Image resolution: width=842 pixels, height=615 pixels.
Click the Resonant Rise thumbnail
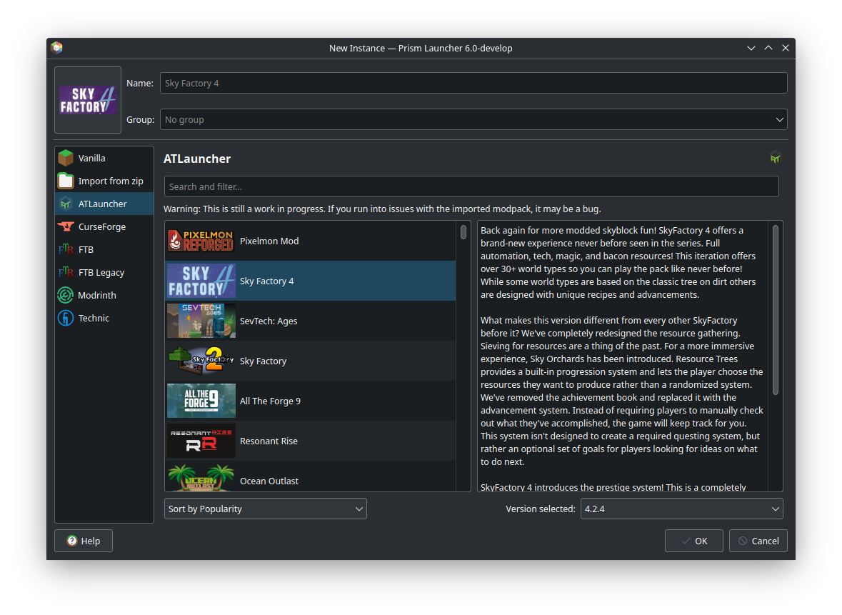201,441
